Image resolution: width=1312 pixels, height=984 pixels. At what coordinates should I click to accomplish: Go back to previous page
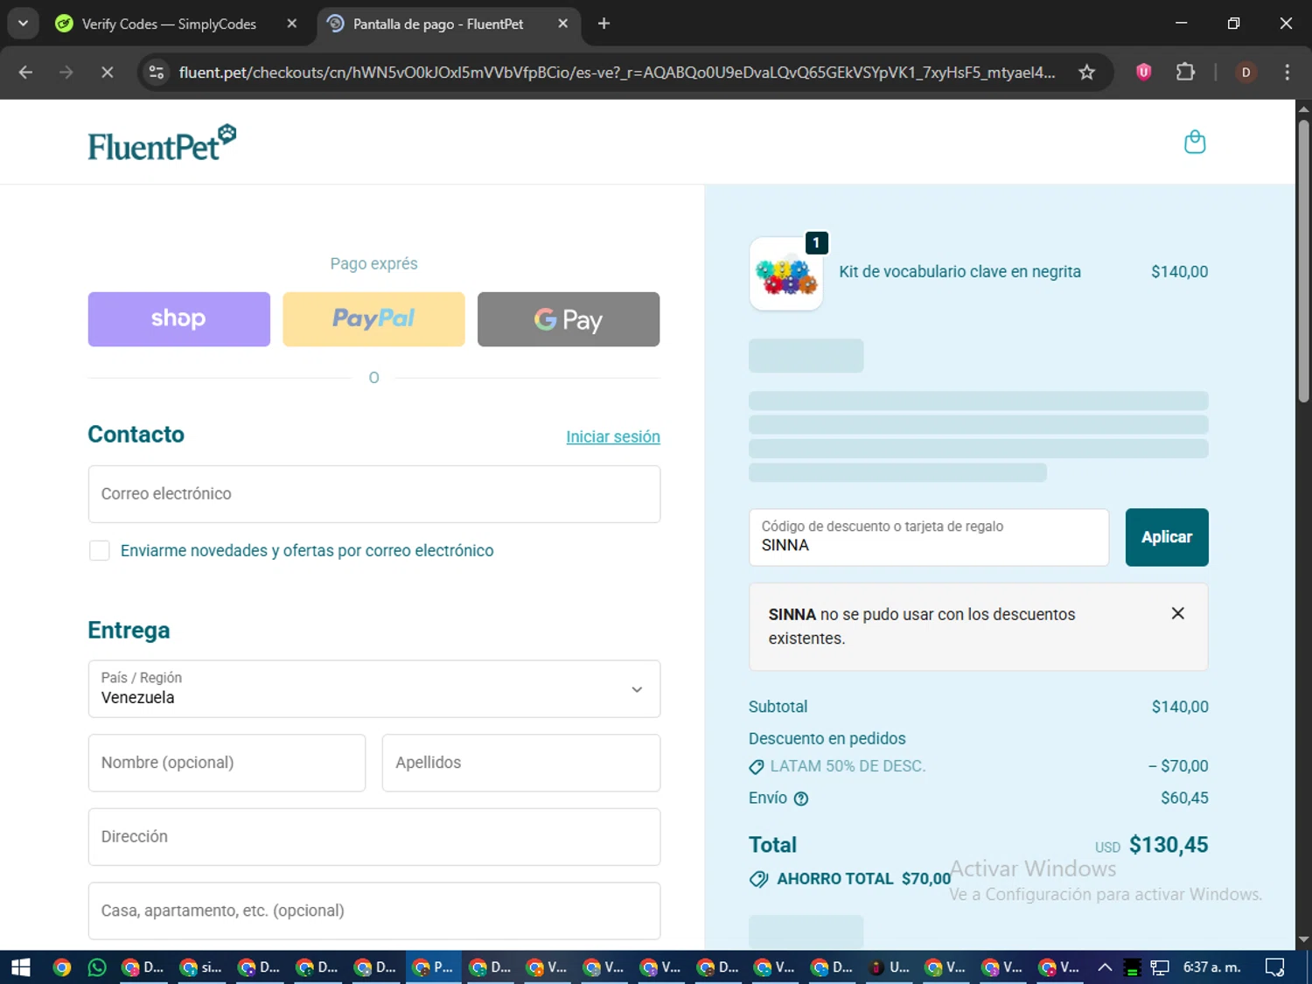[25, 73]
